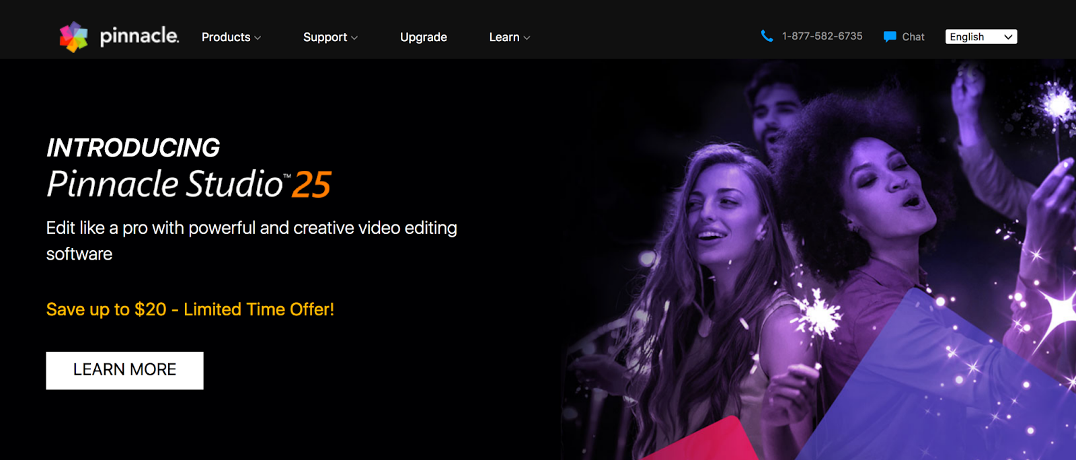Open the Learn menu
1076x460 pixels.
point(510,37)
